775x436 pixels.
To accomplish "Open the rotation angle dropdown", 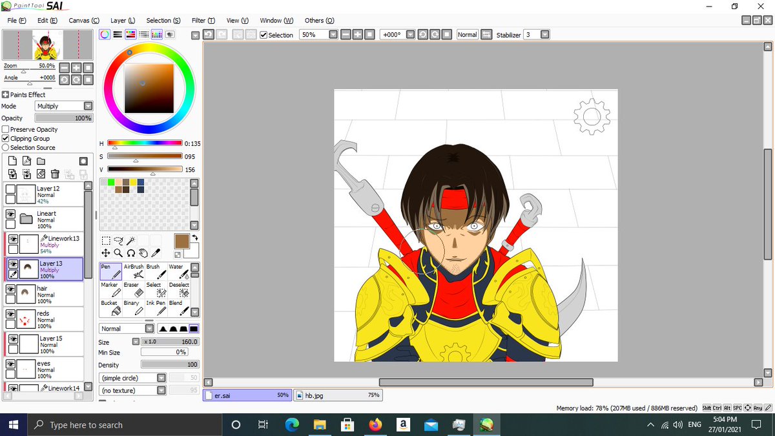I will click(x=410, y=34).
